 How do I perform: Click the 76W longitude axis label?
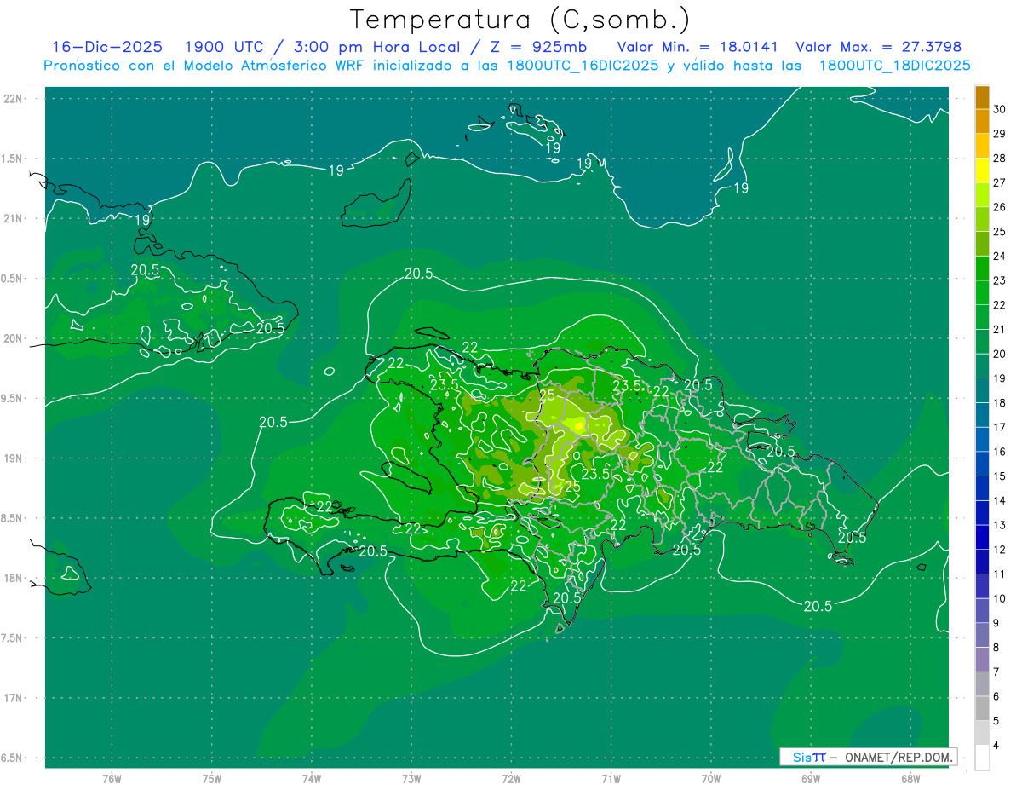point(112,778)
